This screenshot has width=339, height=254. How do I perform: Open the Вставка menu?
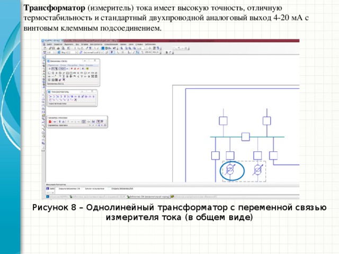84,44
